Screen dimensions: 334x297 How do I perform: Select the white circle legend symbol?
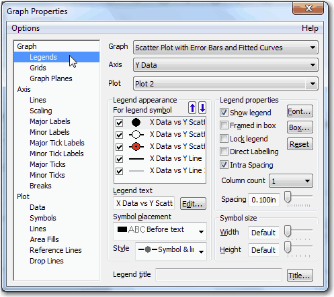coord(136,135)
